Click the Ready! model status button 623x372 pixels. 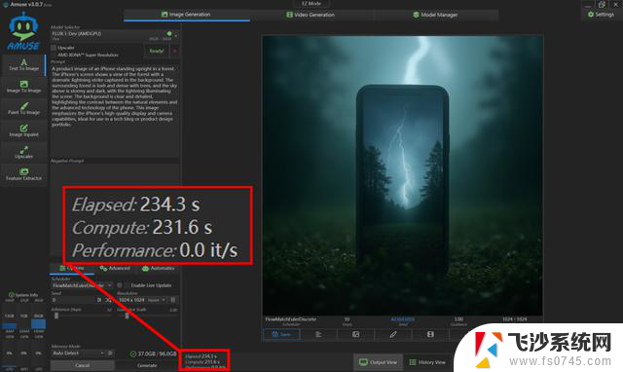157,51
